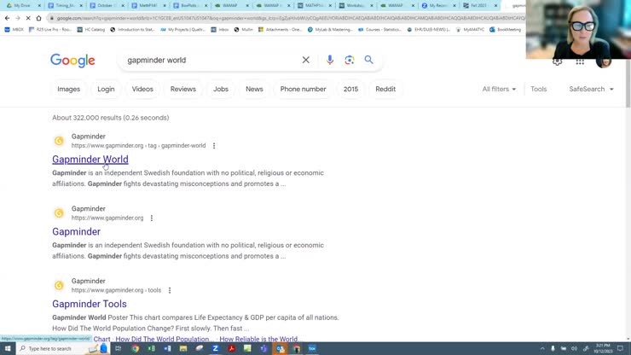The height and width of the screenshot is (355, 631).
Task: Open Google Lens image search
Action: pos(350,61)
